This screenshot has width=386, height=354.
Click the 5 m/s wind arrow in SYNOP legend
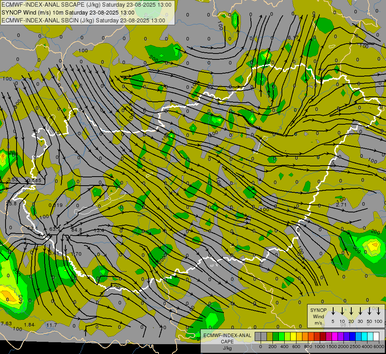point(333,311)
